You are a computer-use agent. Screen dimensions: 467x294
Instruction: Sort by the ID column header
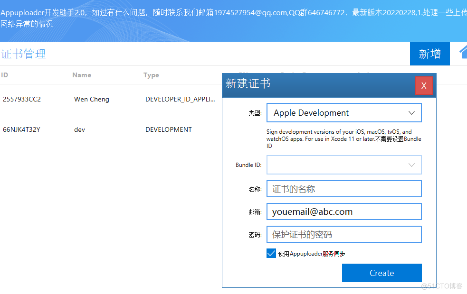pyautogui.click(x=4, y=75)
